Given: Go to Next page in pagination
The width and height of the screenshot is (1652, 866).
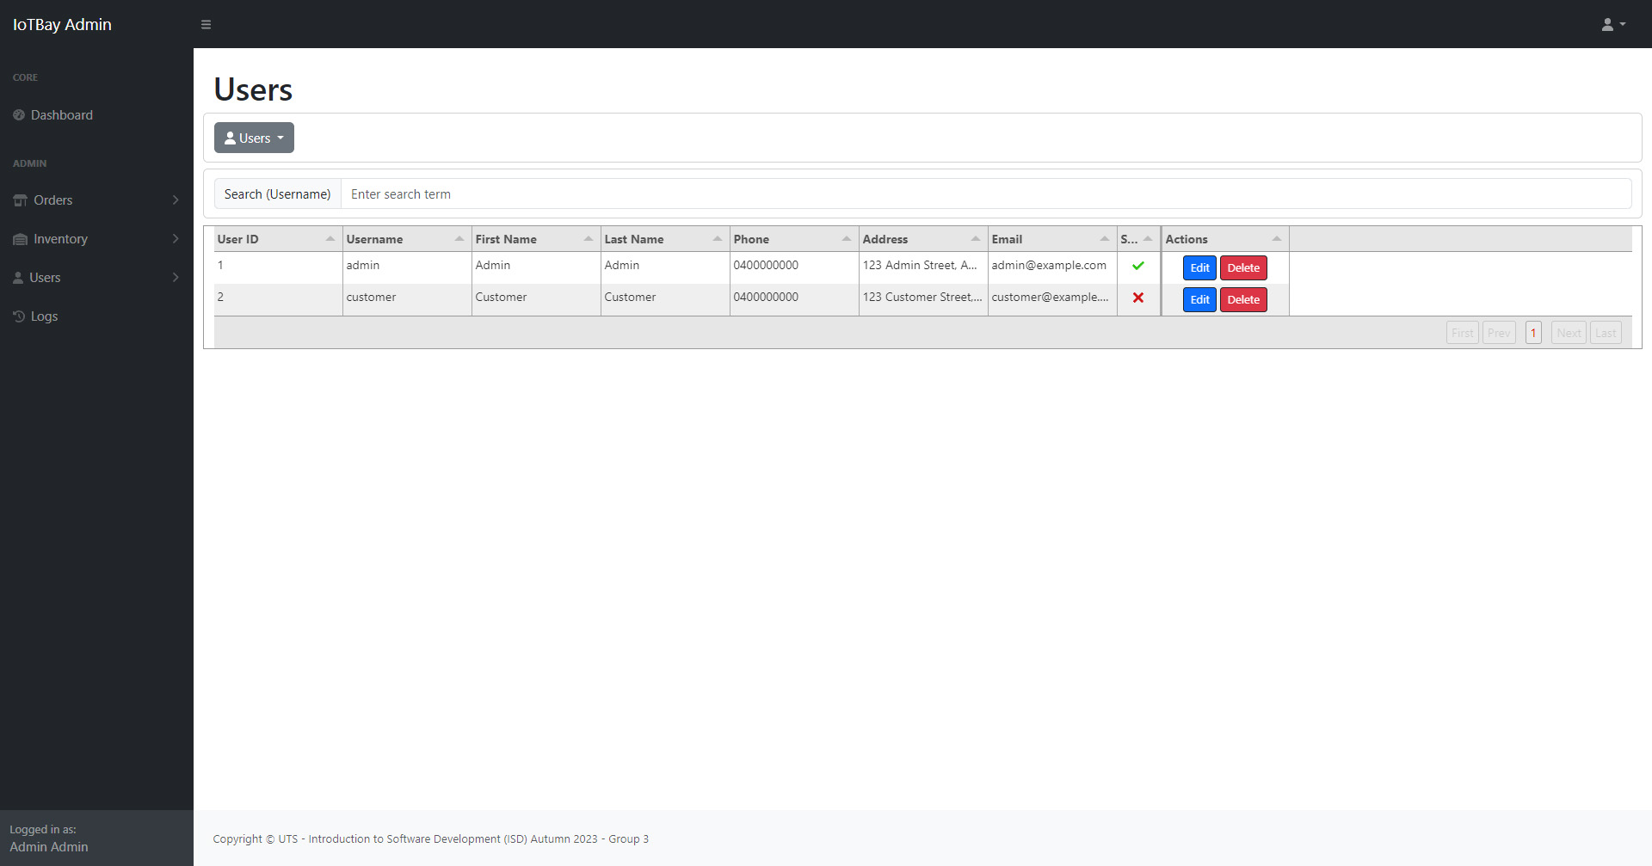Looking at the screenshot, I should pyautogui.click(x=1569, y=333).
